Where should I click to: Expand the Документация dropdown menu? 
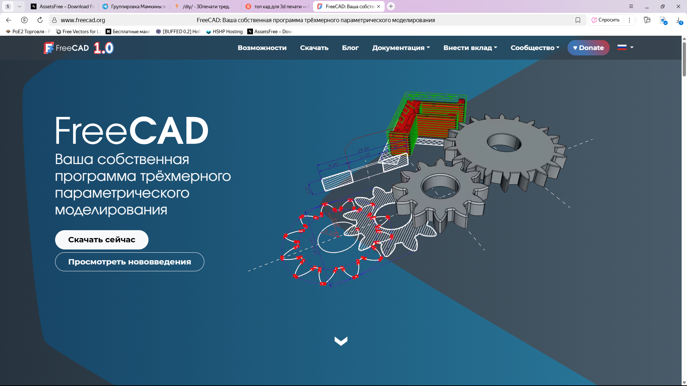[x=401, y=48]
